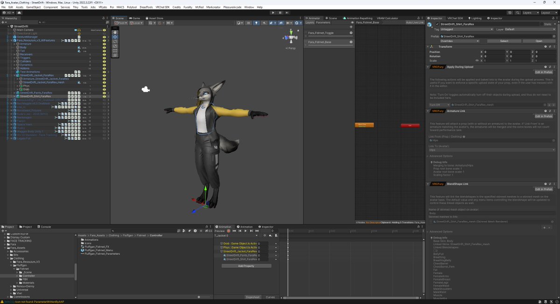Select the Move tool in scene toolbar
560x304 pixels.
pos(115,37)
